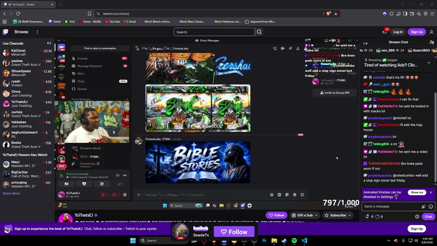Image resolution: width=437 pixels, height=246 pixels.
Task: Open the Gift a Sub dropdown
Action: (x=305, y=215)
